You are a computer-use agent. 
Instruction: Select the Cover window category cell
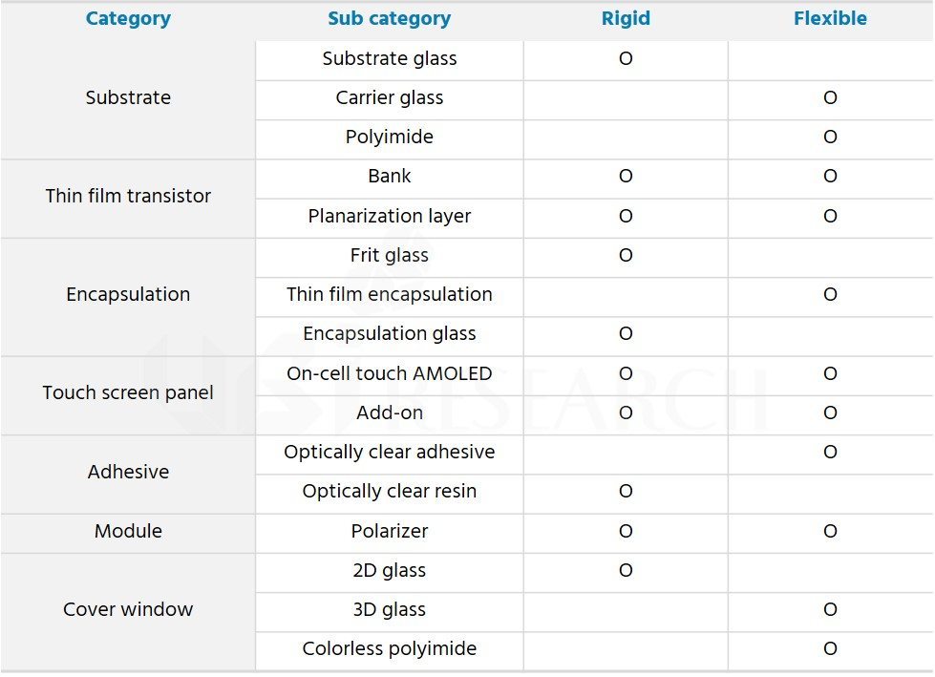click(128, 609)
